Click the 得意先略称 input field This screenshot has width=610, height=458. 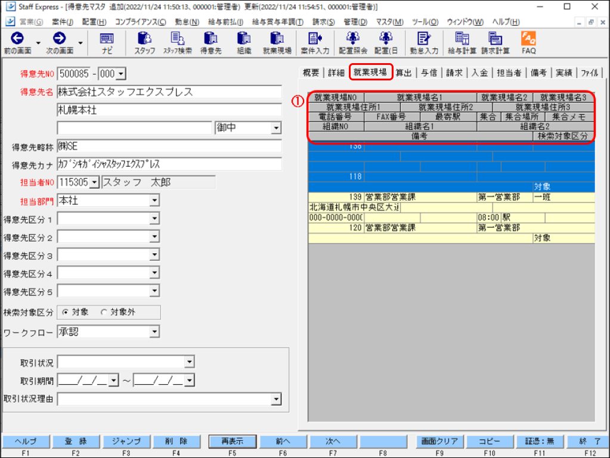169,146
